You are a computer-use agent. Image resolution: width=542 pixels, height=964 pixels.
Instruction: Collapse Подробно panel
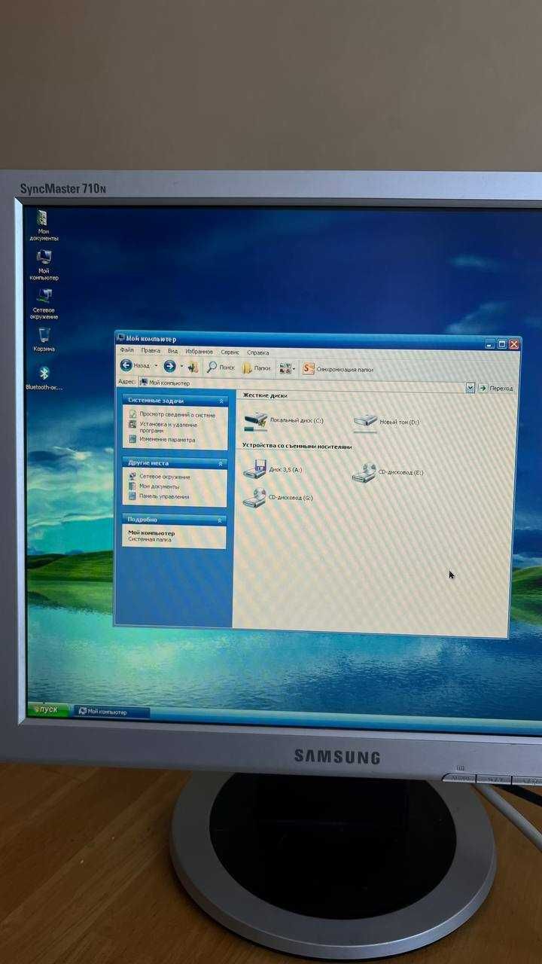(x=220, y=520)
